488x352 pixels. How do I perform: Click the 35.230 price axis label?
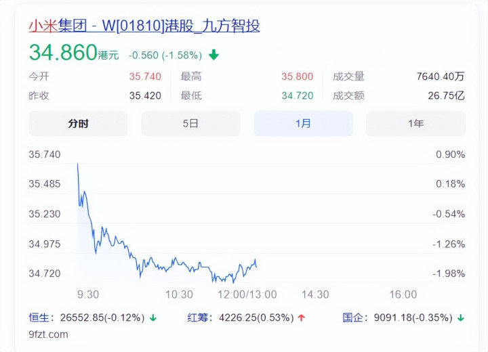(x=45, y=215)
